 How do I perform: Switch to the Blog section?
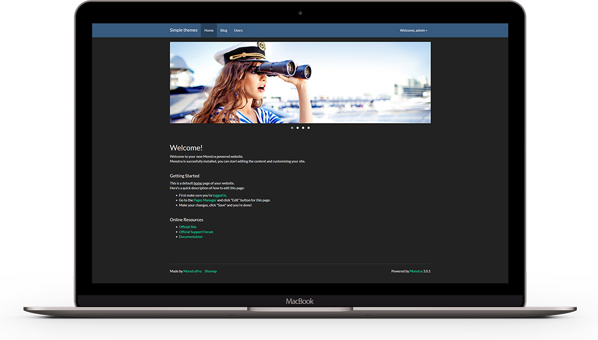224,30
